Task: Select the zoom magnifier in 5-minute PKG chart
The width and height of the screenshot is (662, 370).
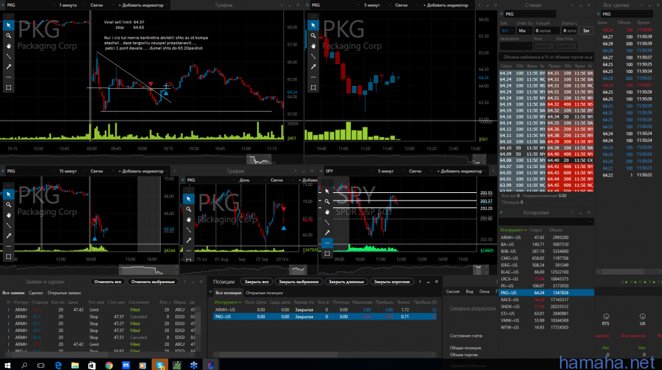Action: [313, 36]
